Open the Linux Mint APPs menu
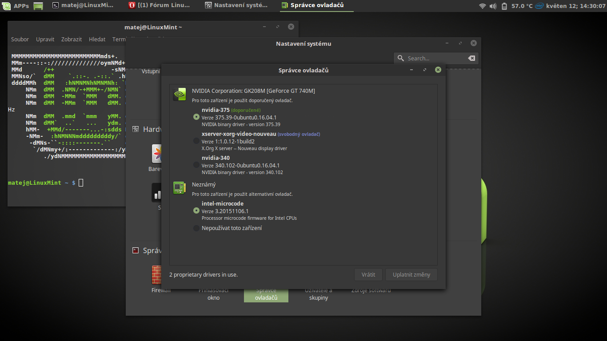This screenshot has height=341, width=607. tap(16, 6)
